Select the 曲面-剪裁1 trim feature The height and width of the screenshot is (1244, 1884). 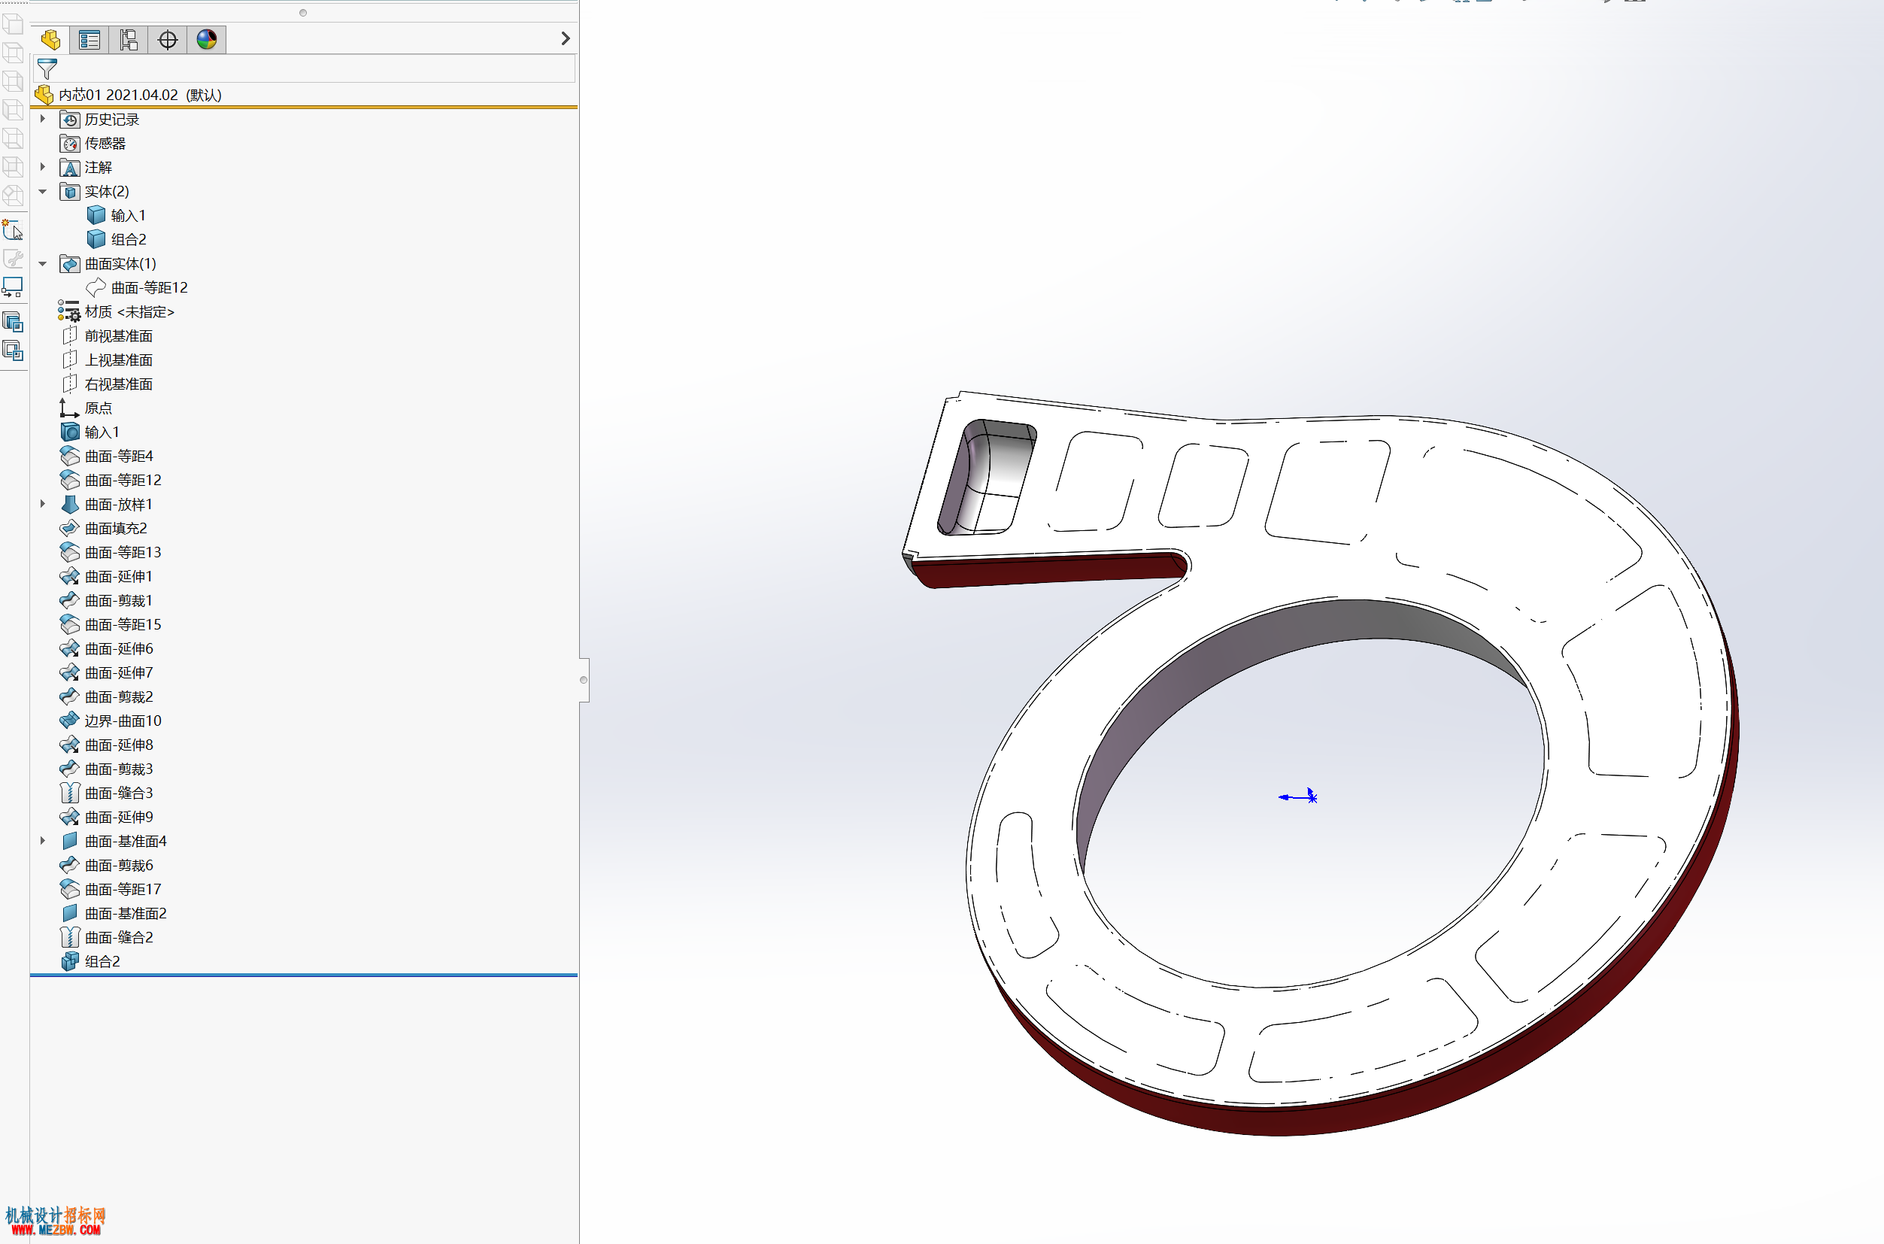tap(106, 601)
